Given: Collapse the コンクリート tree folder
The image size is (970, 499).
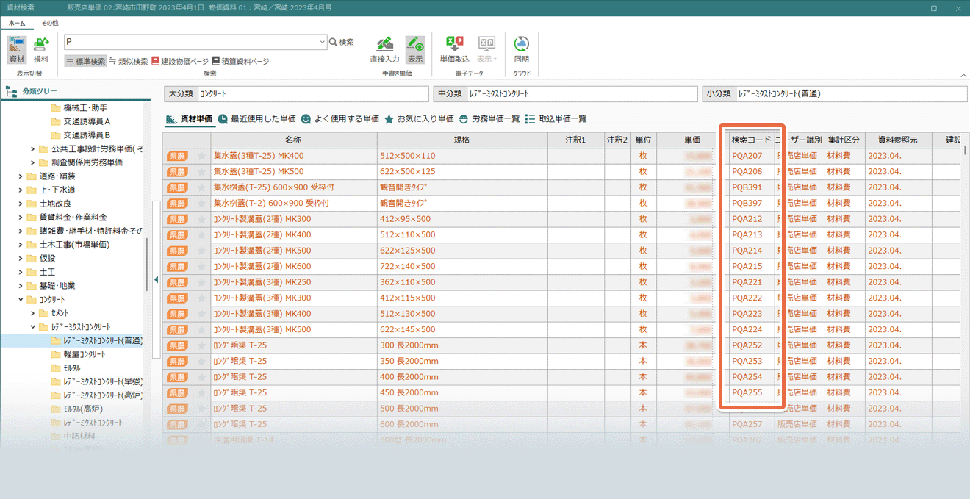Looking at the screenshot, I should pyautogui.click(x=21, y=300).
